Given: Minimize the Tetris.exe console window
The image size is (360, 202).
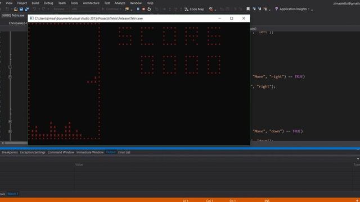Looking at the screenshot, I should pos(220,19).
